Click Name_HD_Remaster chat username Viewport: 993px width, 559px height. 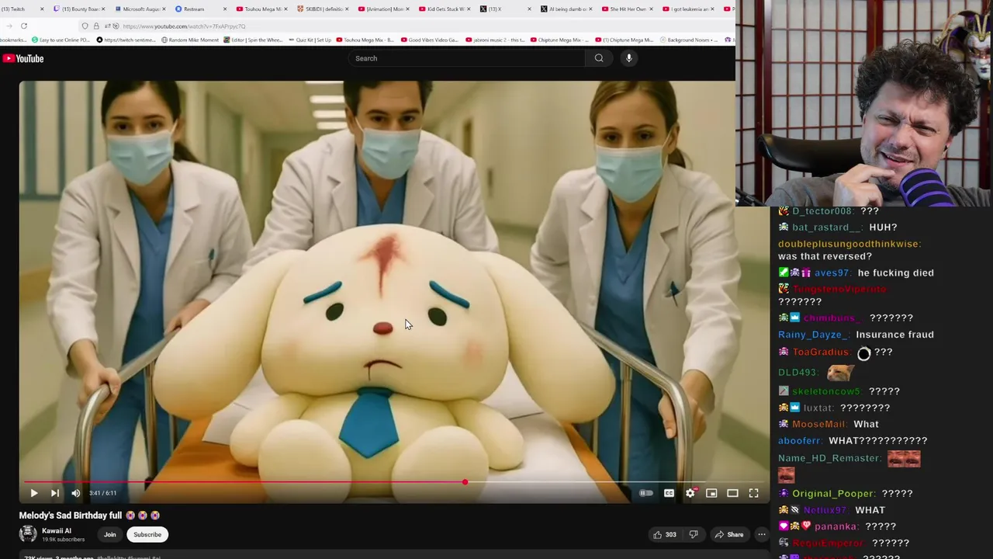(x=829, y=458)
